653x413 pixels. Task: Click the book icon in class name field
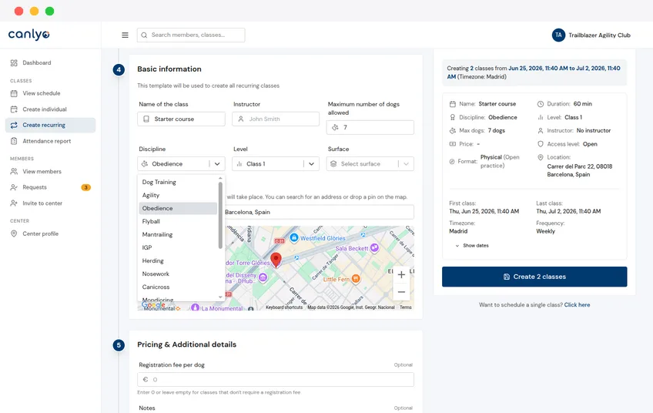click(146, 119)
